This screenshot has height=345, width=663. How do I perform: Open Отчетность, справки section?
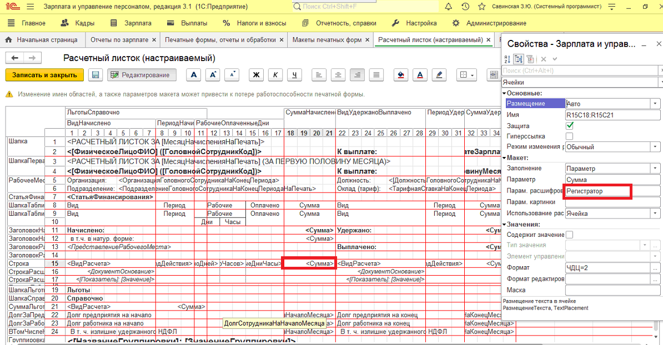(339, 23)
